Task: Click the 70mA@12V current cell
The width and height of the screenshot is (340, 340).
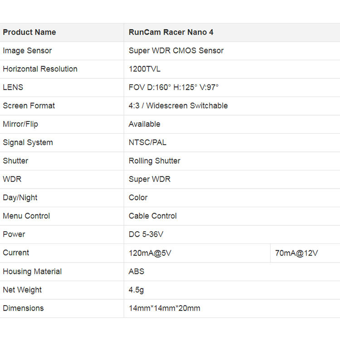Action: click(296, 253)
